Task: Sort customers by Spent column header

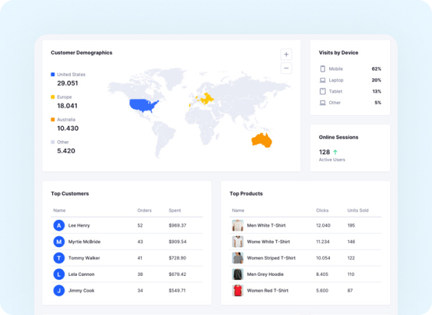Action: point(175,210)
